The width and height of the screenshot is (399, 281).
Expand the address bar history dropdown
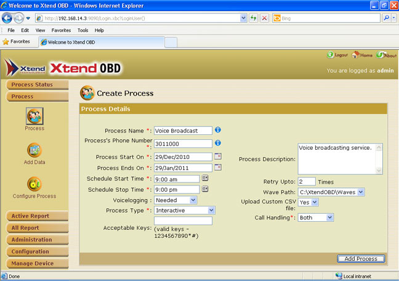point(243,18)
